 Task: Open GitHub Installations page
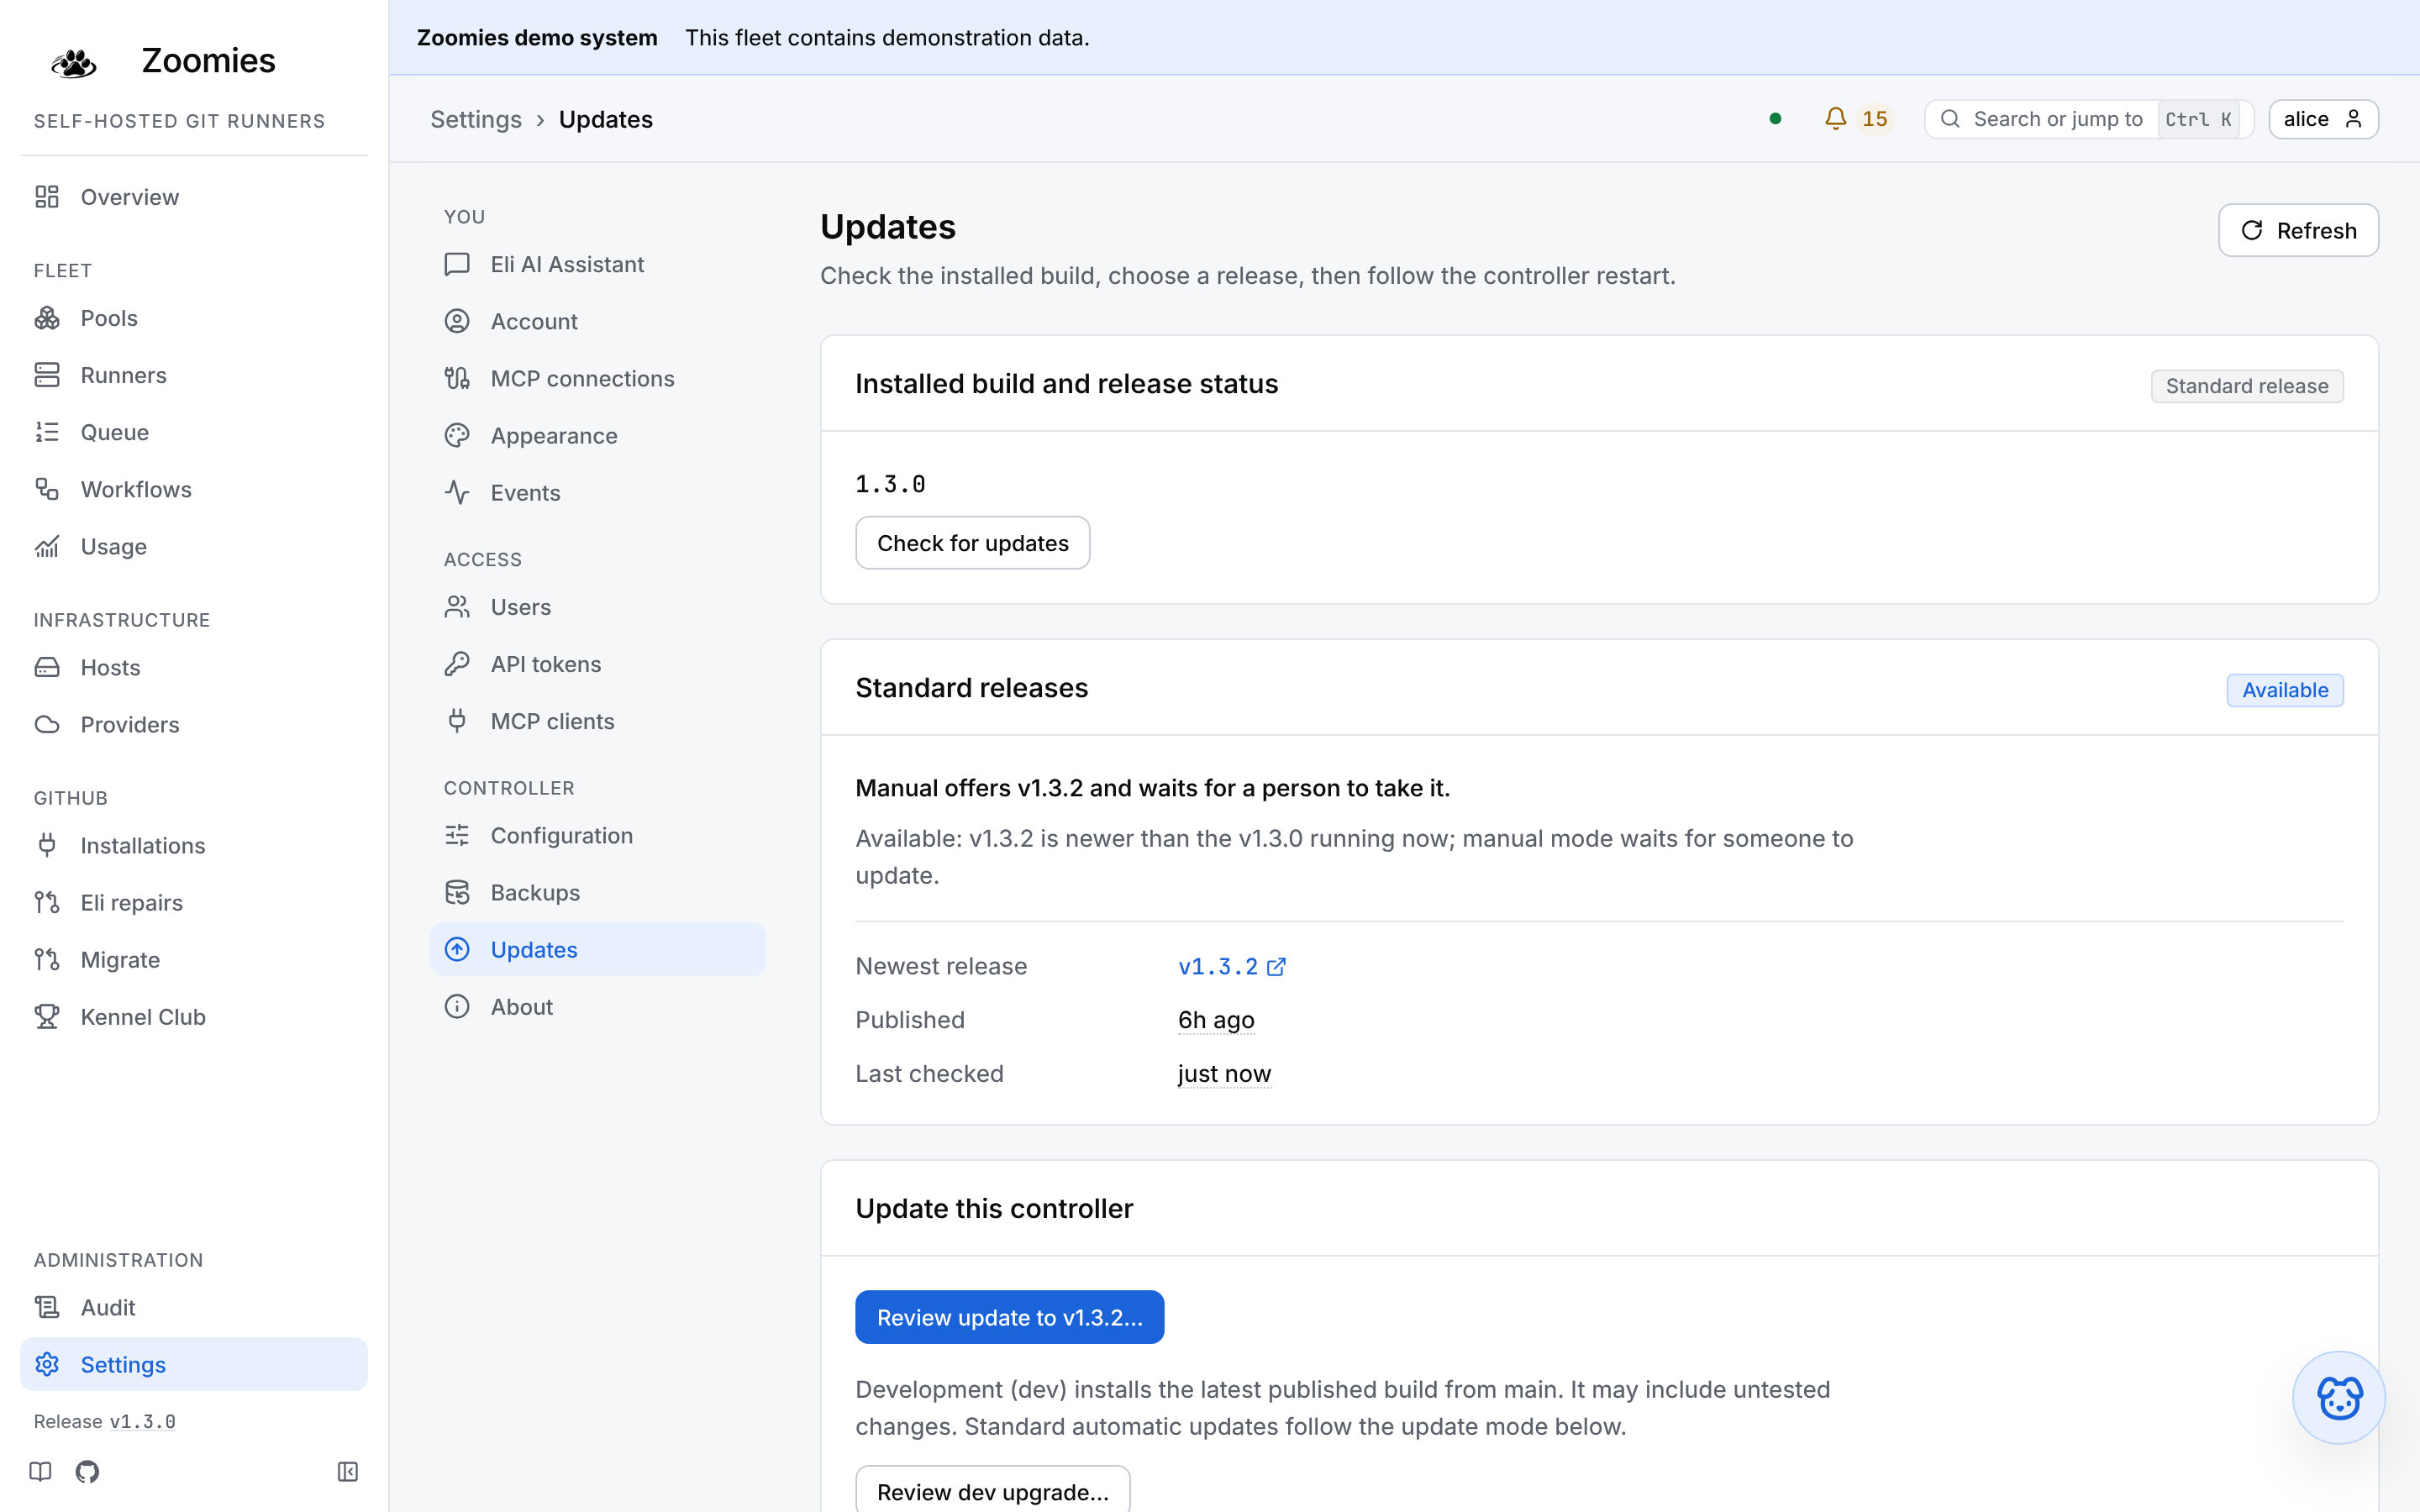pyautogui.click(x=194, y=845)
